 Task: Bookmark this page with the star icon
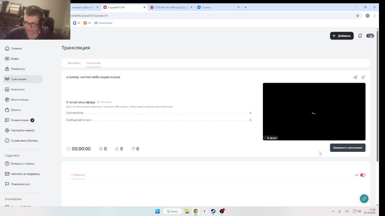358,16
